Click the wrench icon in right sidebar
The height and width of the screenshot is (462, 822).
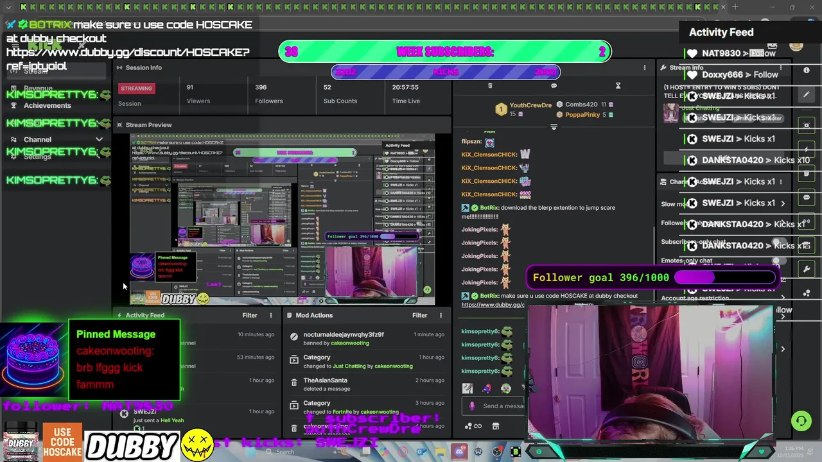(807, 269)
